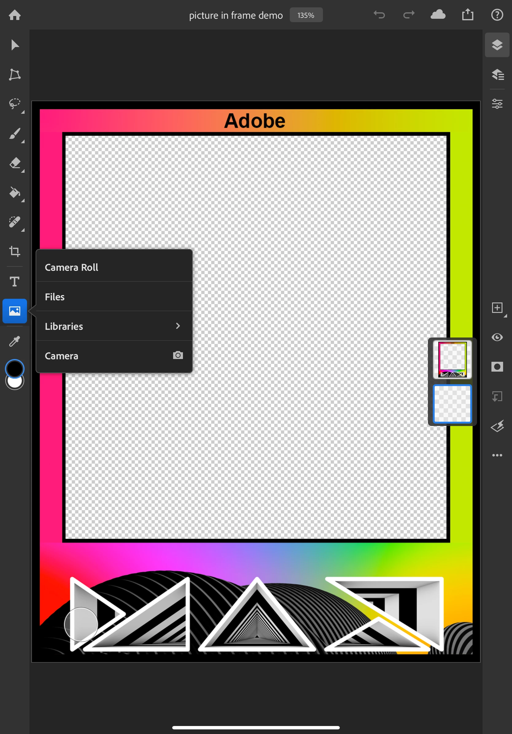Click the 'Adobe' text on canvas
The height and width of the screenshot is (734, 512).
pos(254,121)
